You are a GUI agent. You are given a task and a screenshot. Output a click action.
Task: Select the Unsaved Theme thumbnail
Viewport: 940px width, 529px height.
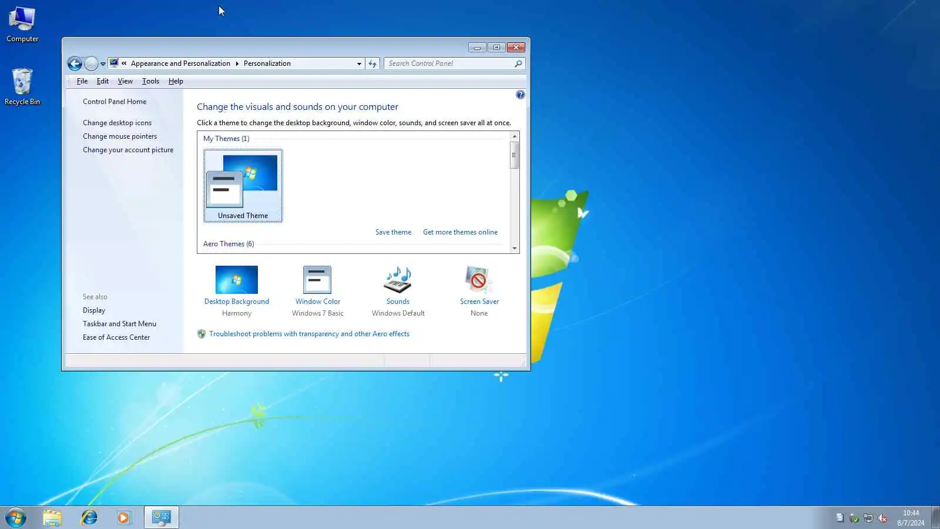pos(243,186)
